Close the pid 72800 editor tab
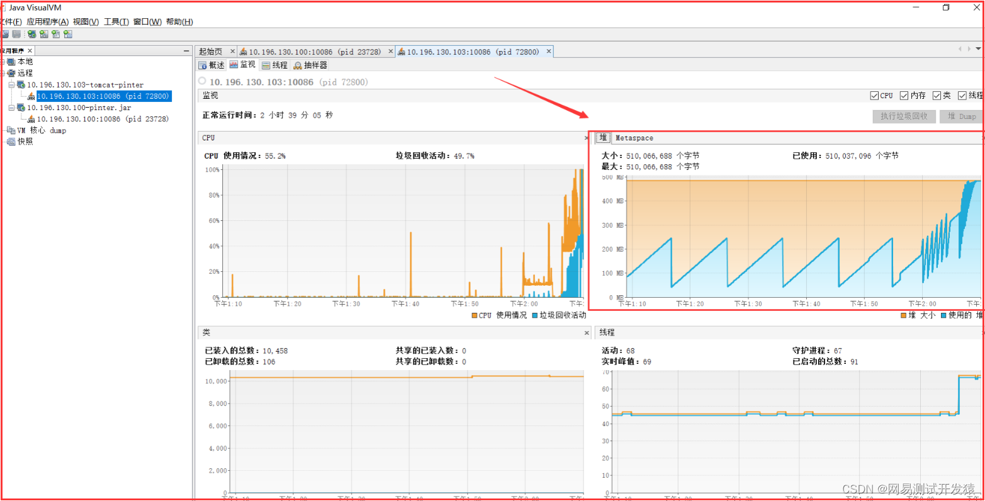Image resolution: width=985 pixels, height=501 pixels. (x=549, y=52)
